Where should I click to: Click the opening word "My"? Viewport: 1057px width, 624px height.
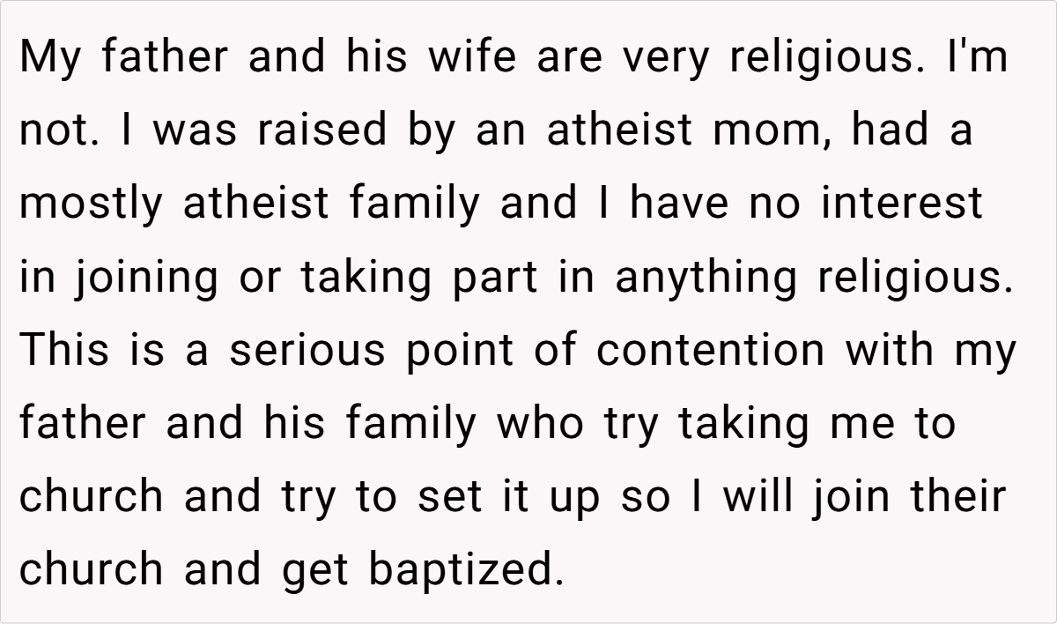(x=52, y=58)
